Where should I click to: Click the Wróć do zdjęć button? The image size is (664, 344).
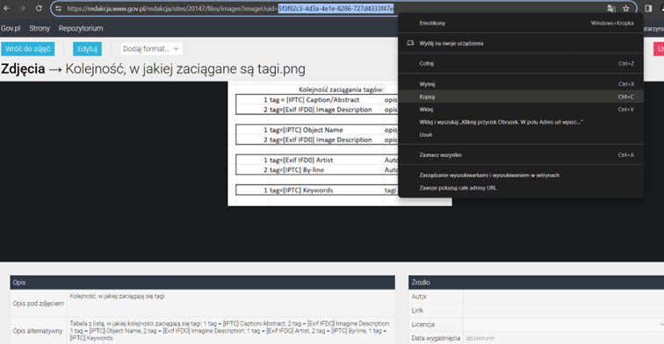click(27, 48)
